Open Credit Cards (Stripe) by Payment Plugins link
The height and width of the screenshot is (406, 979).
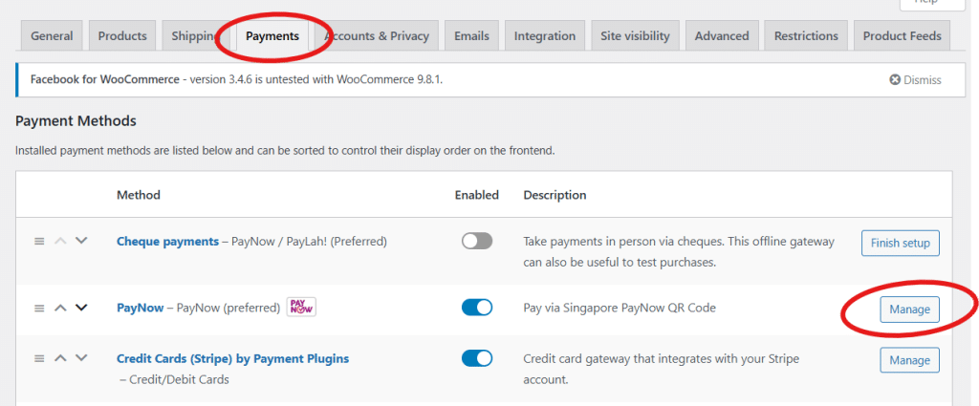[x=232, y=359]
